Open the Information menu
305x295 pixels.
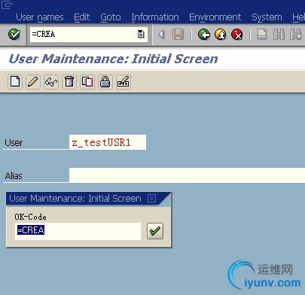coord(155,17)
